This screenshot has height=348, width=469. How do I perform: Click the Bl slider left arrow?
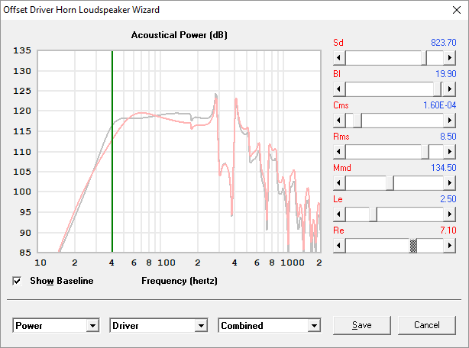click(339, 89)
